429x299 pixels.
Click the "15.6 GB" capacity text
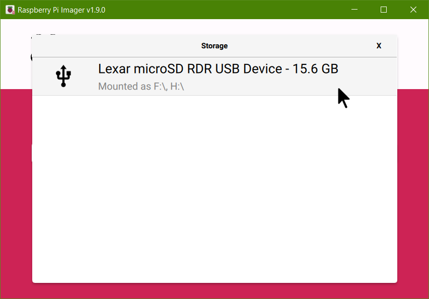[x=316, y=69]
